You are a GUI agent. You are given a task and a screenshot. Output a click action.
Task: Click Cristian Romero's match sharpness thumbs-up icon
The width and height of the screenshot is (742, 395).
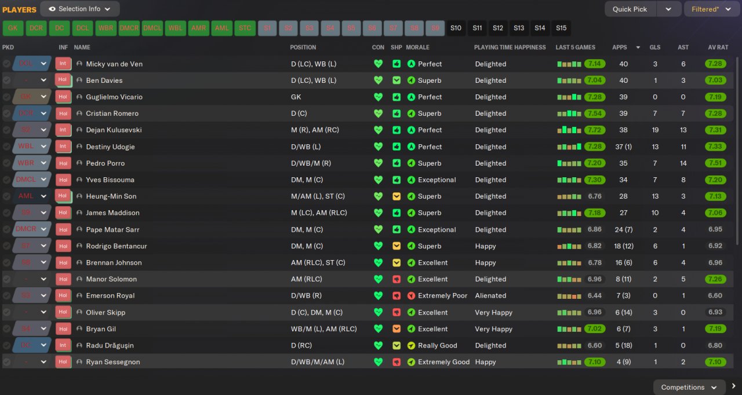tap(397, 114)
